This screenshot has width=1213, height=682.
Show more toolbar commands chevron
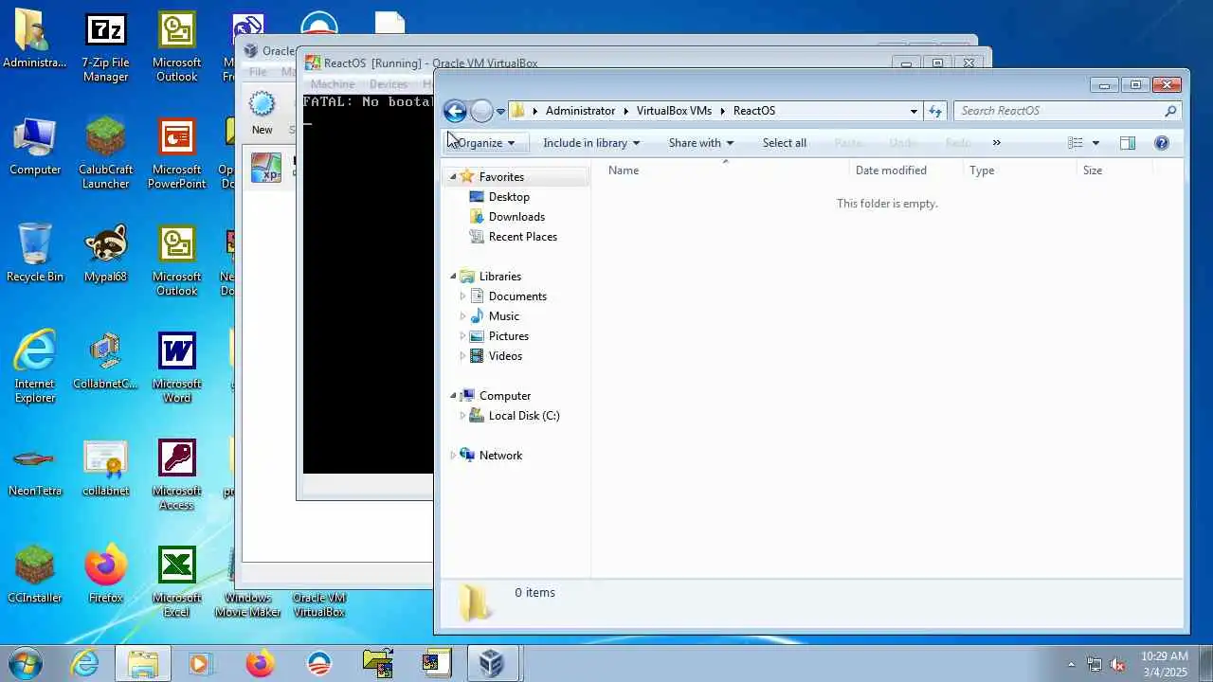point(996,143)
